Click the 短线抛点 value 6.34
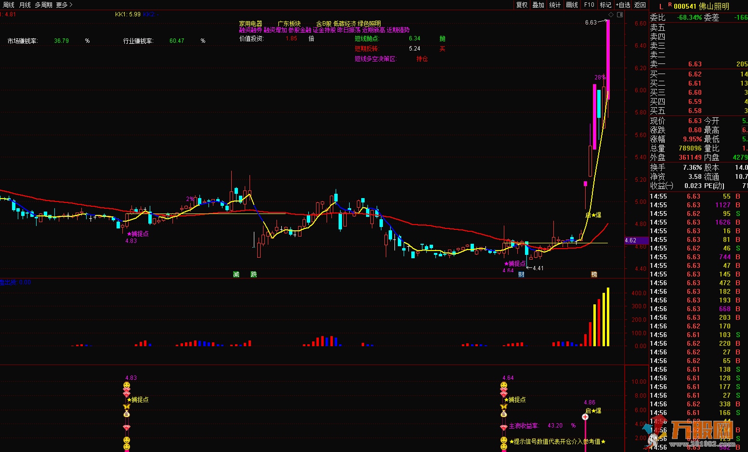748x452 pixels. pos(415,38)
